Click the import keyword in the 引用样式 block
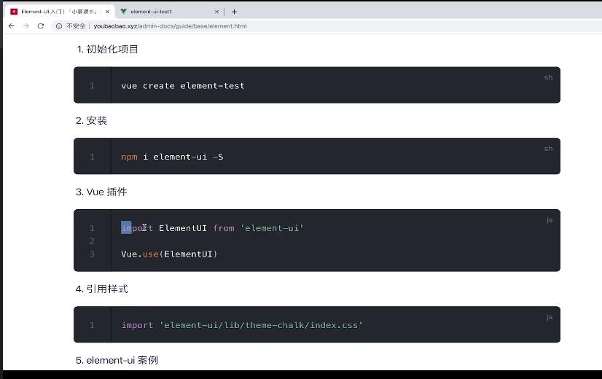The height and width of the screenshot is (379, 602). click(x=137, y=325)
